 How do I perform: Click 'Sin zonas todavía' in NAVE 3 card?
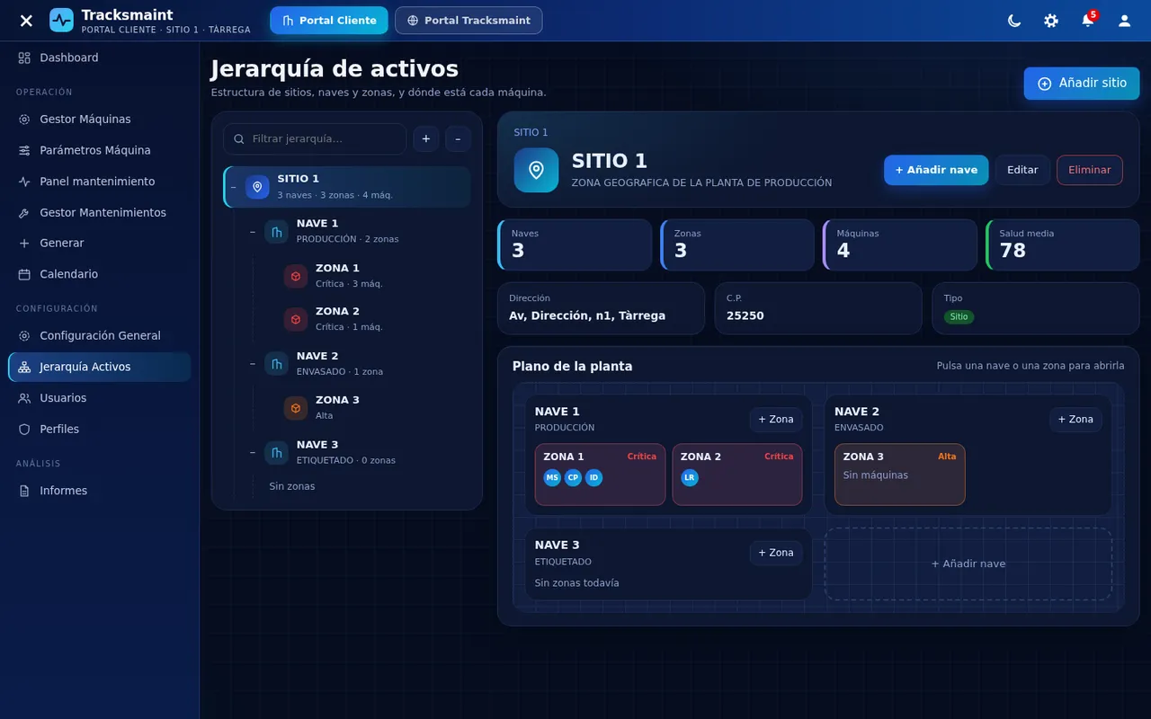coord(577,583)
